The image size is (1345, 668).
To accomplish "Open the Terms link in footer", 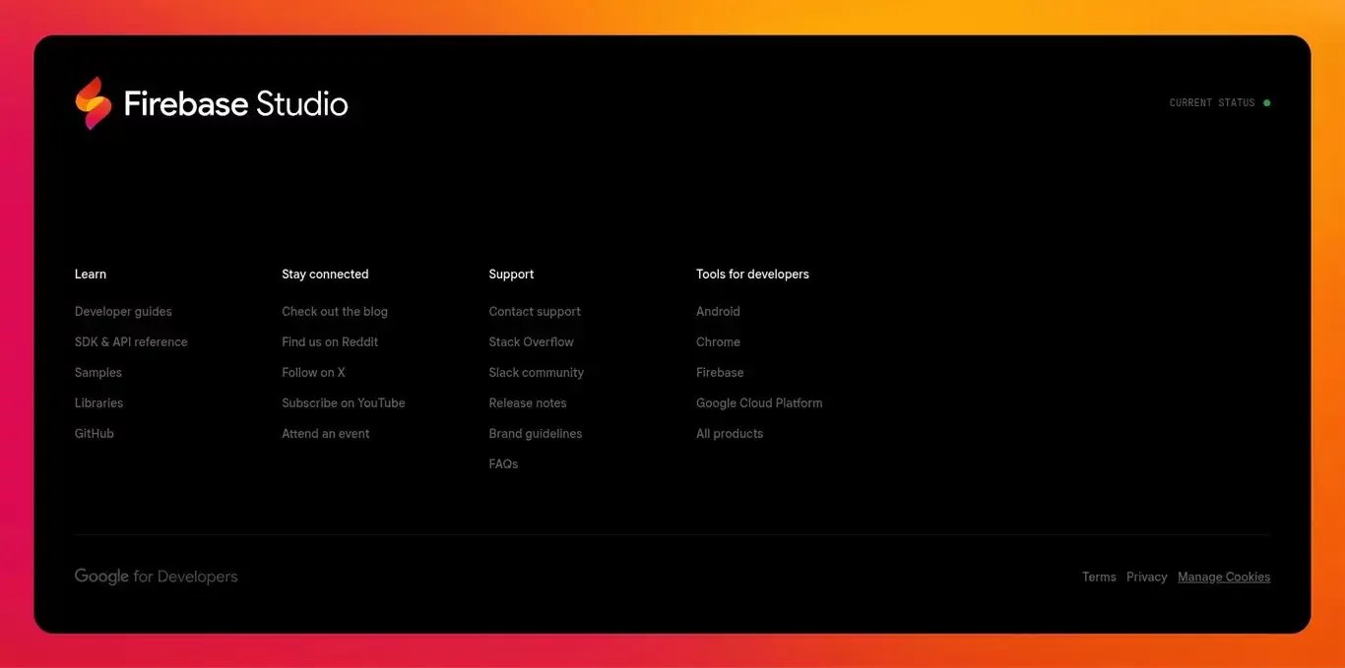I will [1099, 577].
